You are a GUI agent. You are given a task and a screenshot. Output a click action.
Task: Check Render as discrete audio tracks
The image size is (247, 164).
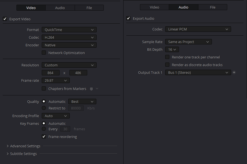pyautogui.click(x=167, y=65)
